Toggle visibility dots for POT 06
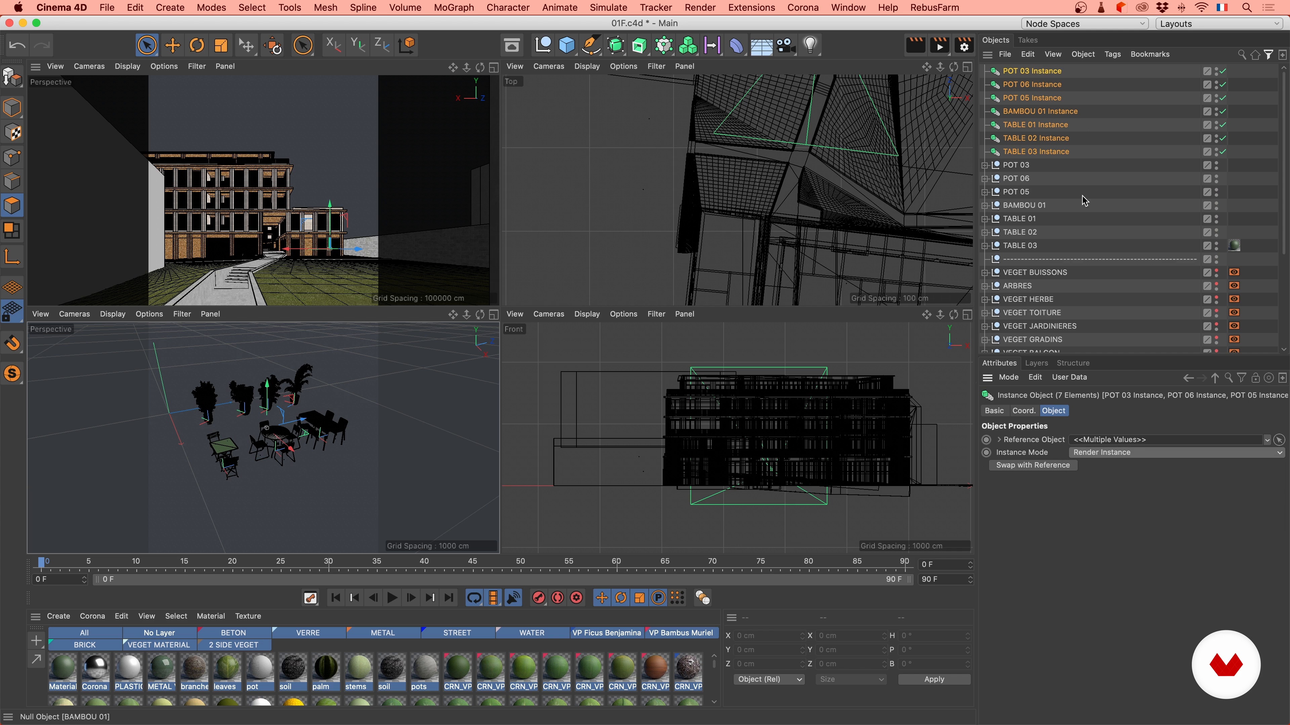Screen dimensions: 1290x725 click(1216, 179)
